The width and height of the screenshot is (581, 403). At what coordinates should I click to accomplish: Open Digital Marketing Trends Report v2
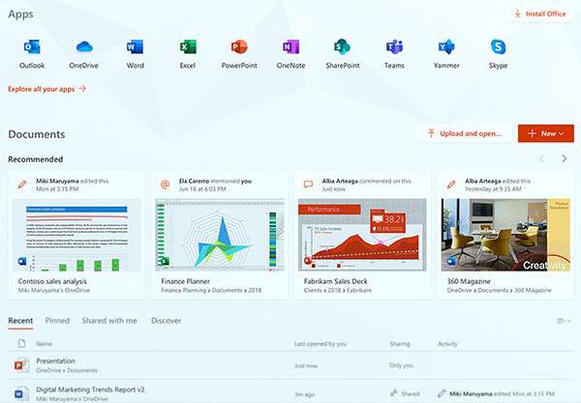coord(90,389)
